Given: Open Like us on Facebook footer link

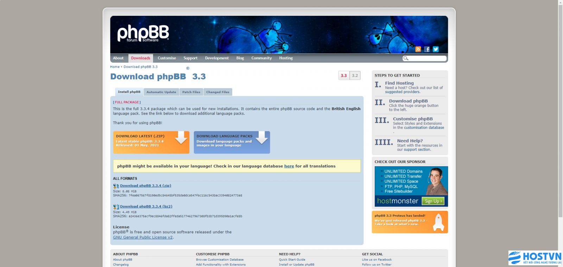Looking at the screenshot, I should [x=377, y=260].
